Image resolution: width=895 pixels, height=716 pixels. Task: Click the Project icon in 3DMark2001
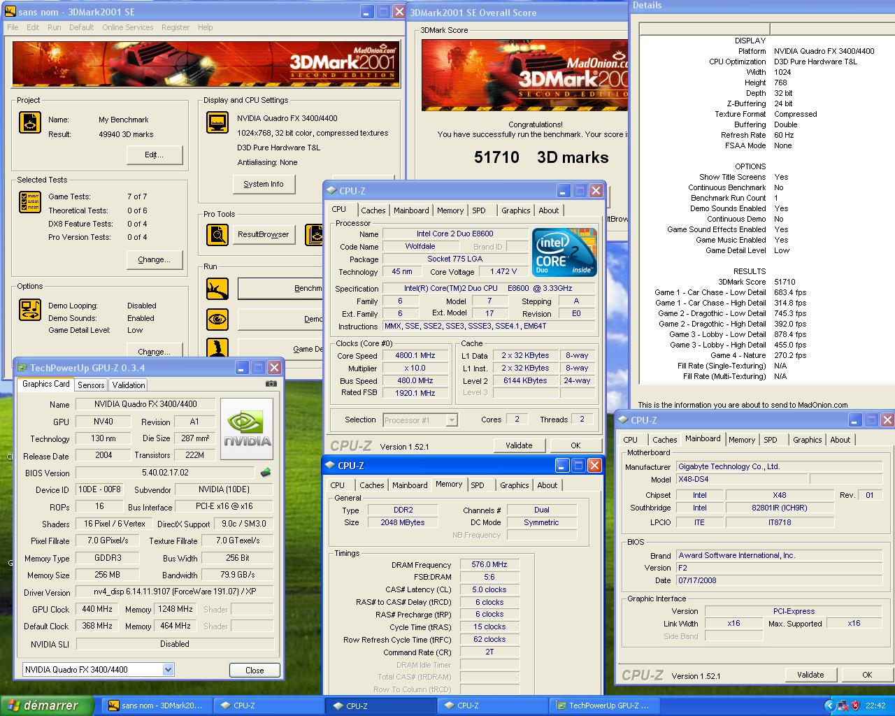(30, 122)
